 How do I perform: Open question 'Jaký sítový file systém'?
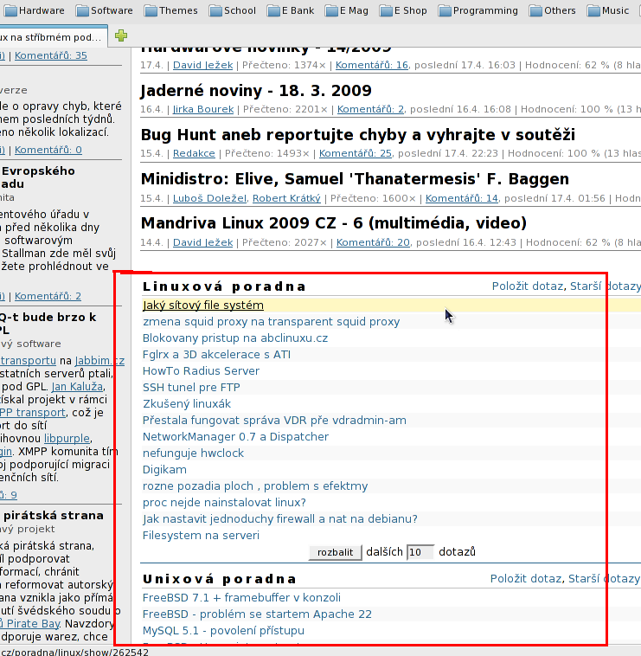pyautogui.click(x=203, y=305)
